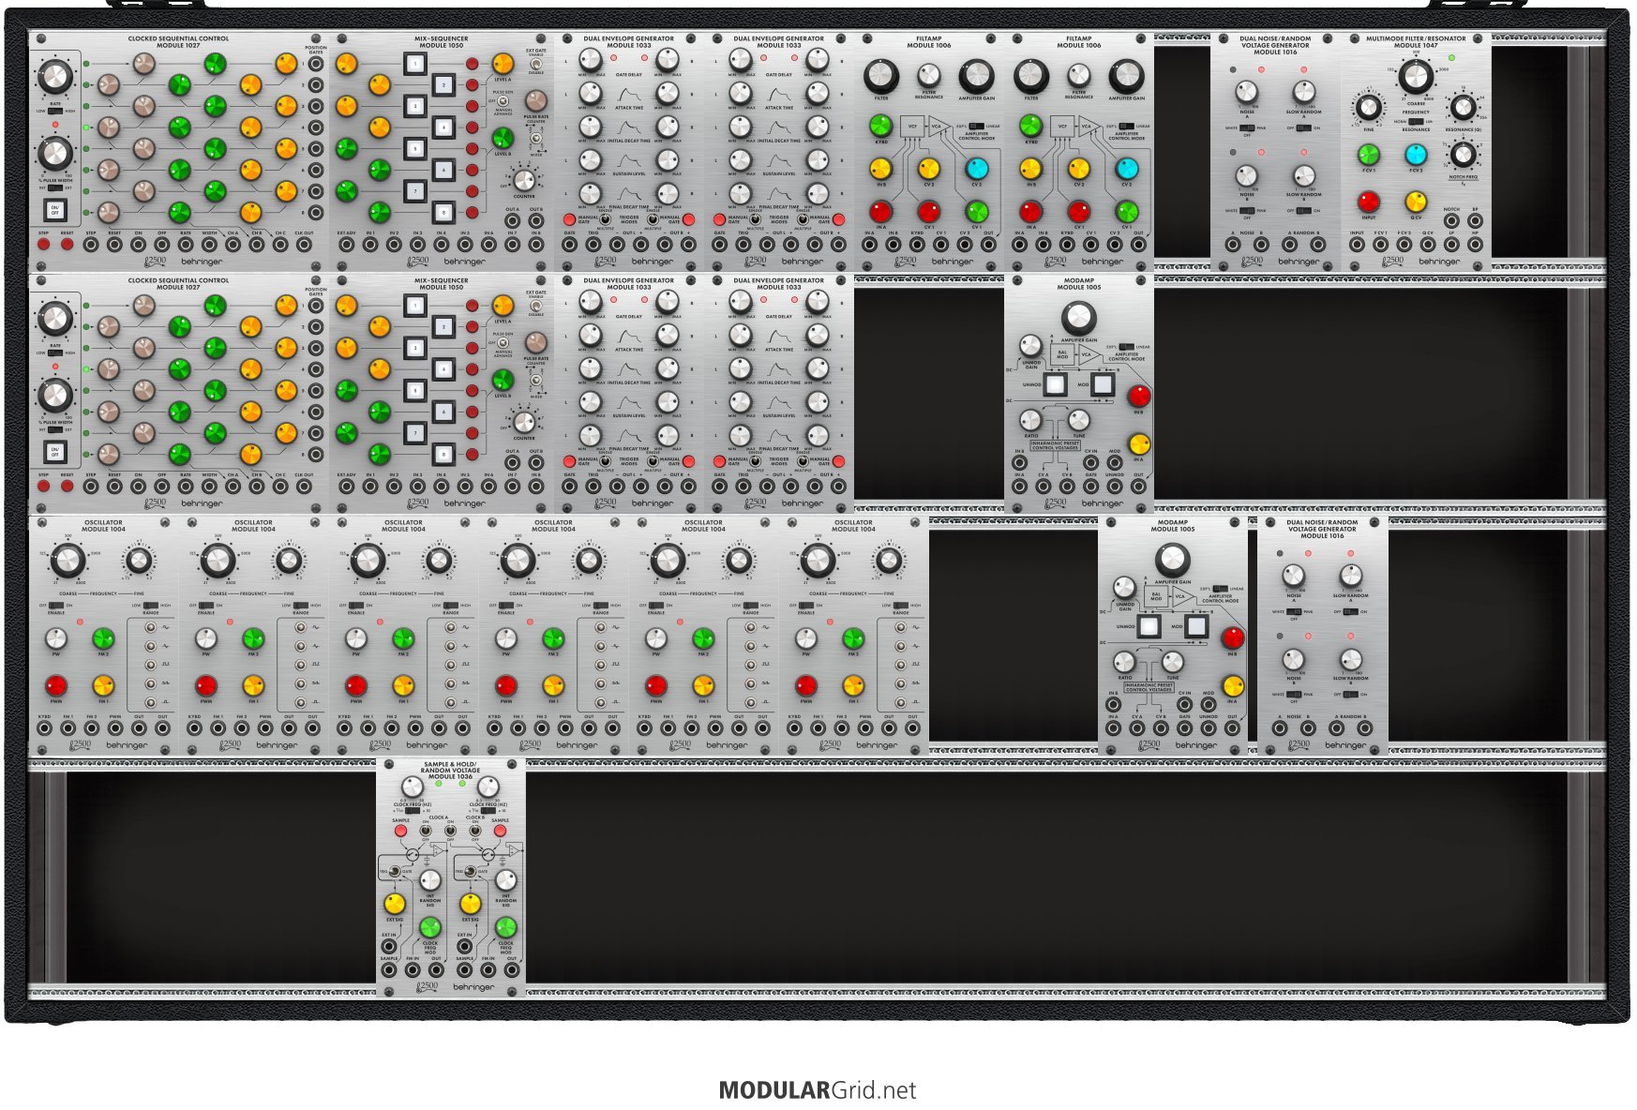Push right red Sample button on Module 1036
Viewport: 1637px width, 1110px height.
[x=500, y=831]
